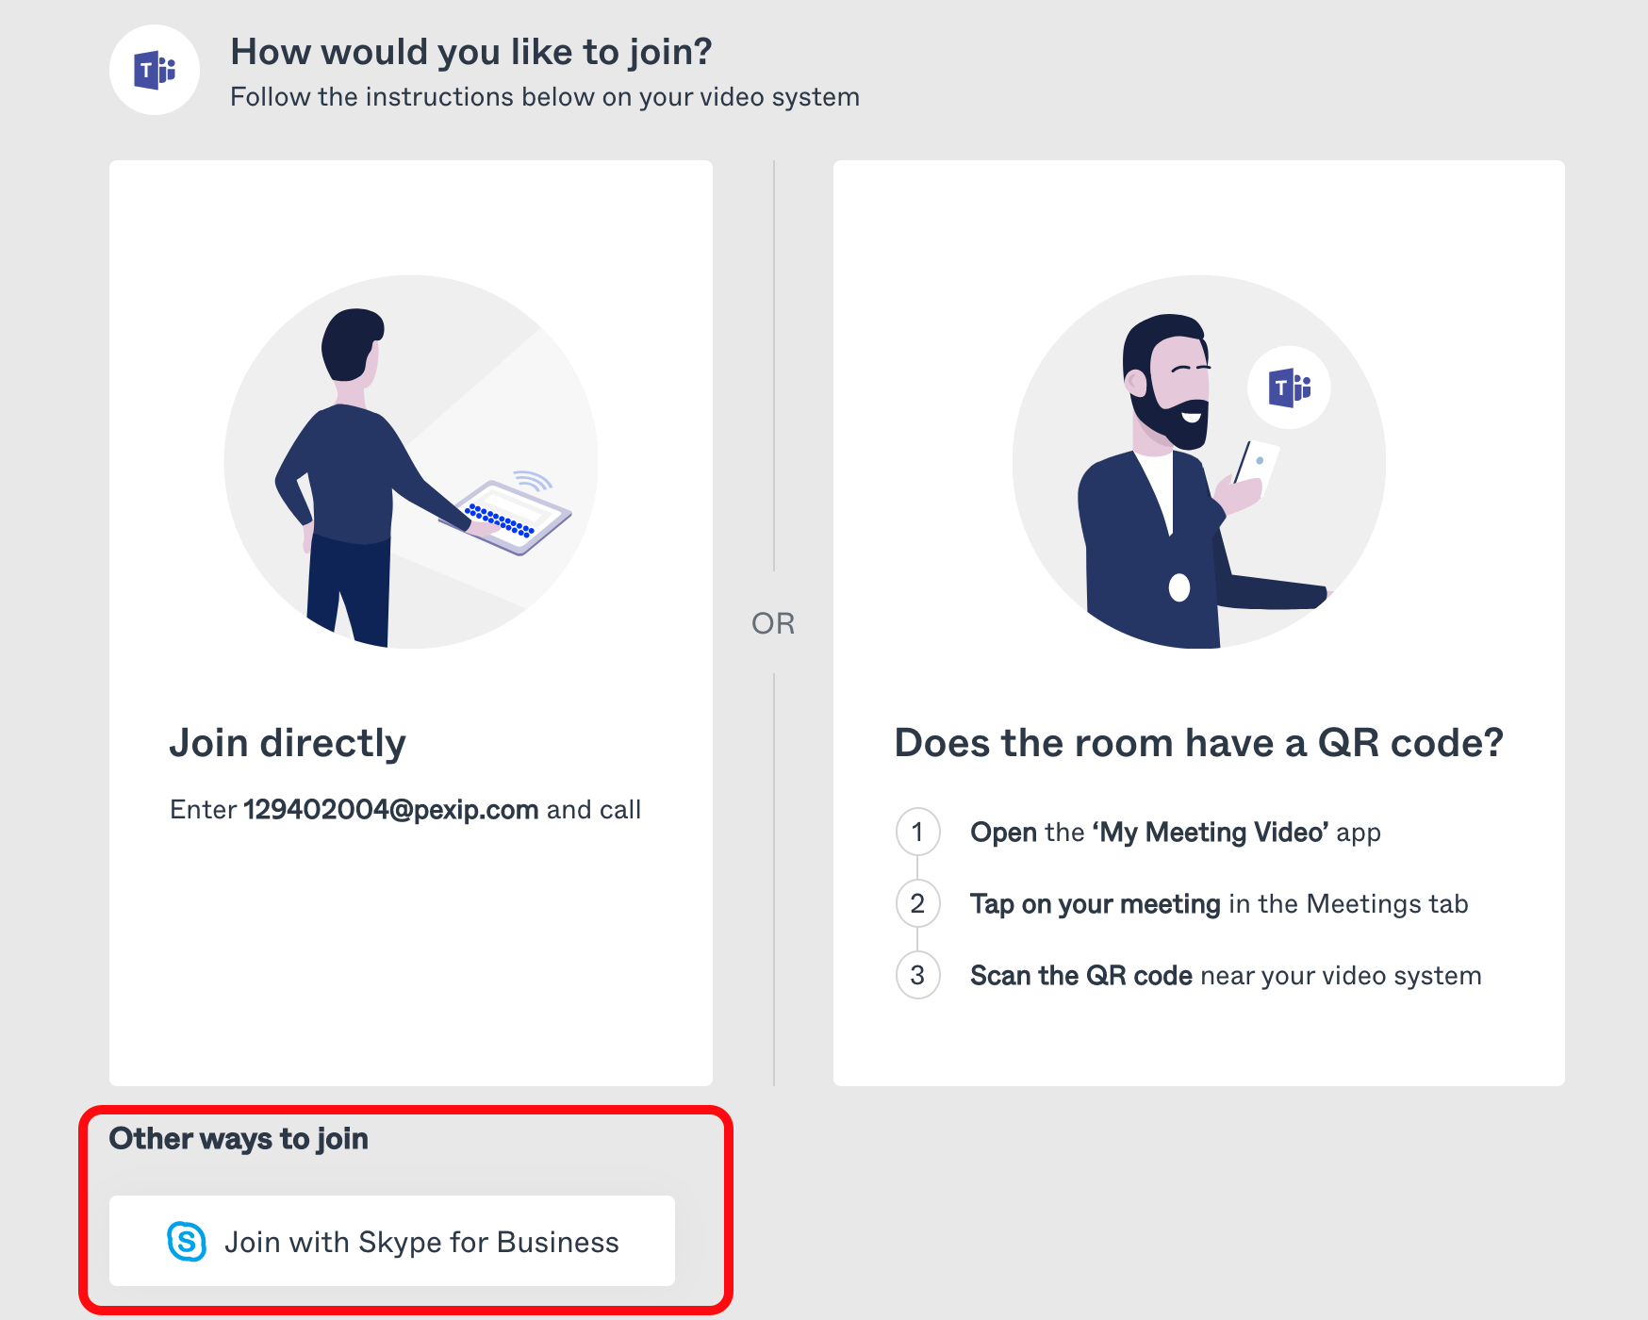Click the 'Scan the QR code' step text
The height and width of the screenshot is (1320, 1648).
click(1225, 976)
